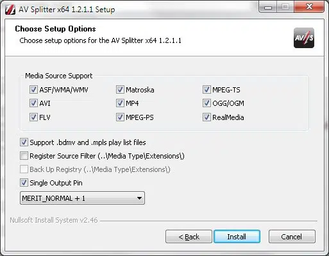Click 'Nullsoft Install System v2.46' text

(54, 220)
